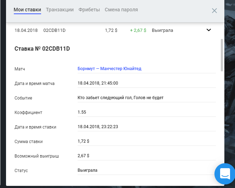Click bet ID 02CDB11D in the row
Image resolution: width=235 pixels, height=188 pixels.
pyautogui.click(x=54, y=30)
